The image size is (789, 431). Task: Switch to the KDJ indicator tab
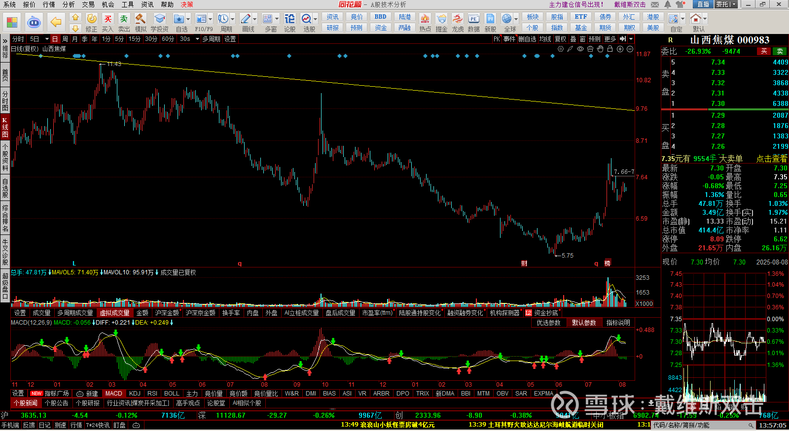tap(135, 394)
